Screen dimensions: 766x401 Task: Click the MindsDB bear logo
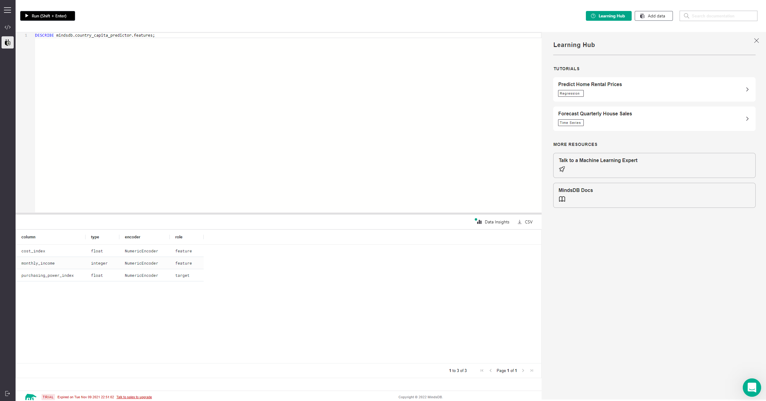point(31,397)
